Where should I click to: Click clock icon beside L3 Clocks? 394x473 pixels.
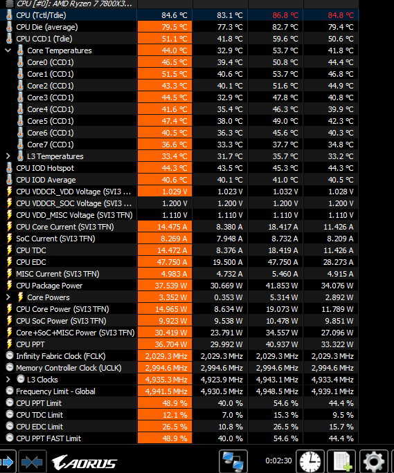(x=21, y=379)
